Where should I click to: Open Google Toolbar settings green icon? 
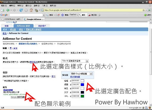point(145,15)
